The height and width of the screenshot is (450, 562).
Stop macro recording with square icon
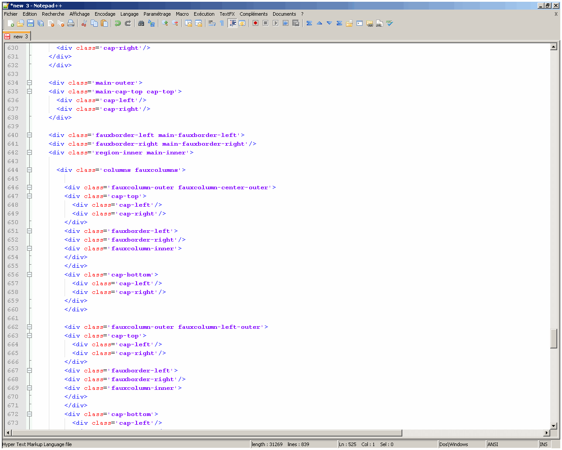coord(265,23)
